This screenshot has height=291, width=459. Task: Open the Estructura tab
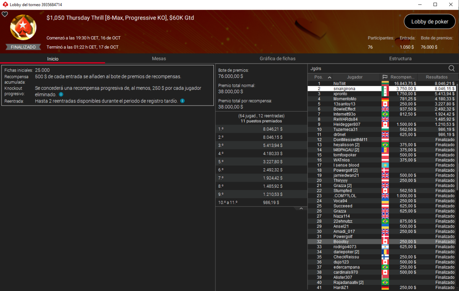[x=400, y=59]
